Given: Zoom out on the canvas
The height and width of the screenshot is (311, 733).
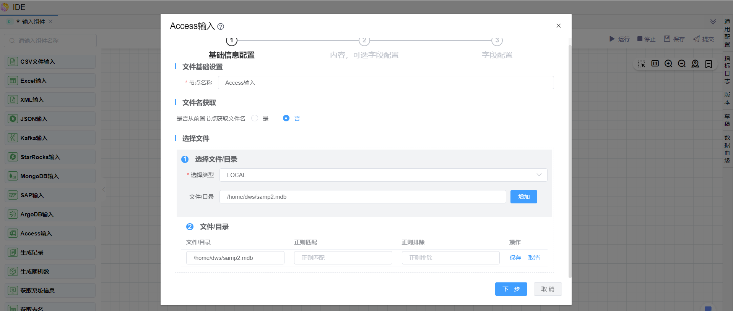Looking at the screenshot, I should [682, 64].
